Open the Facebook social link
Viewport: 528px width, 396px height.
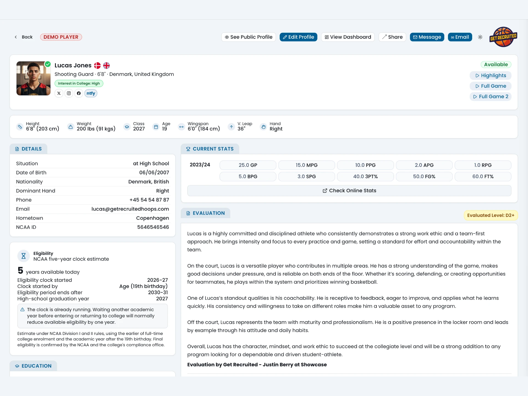coord(79,93)
